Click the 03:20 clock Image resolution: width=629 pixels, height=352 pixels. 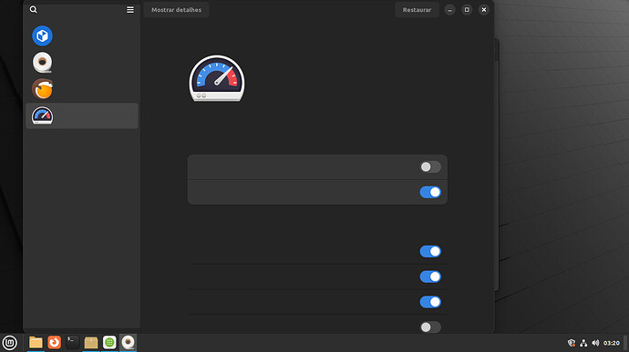[612, 343]
